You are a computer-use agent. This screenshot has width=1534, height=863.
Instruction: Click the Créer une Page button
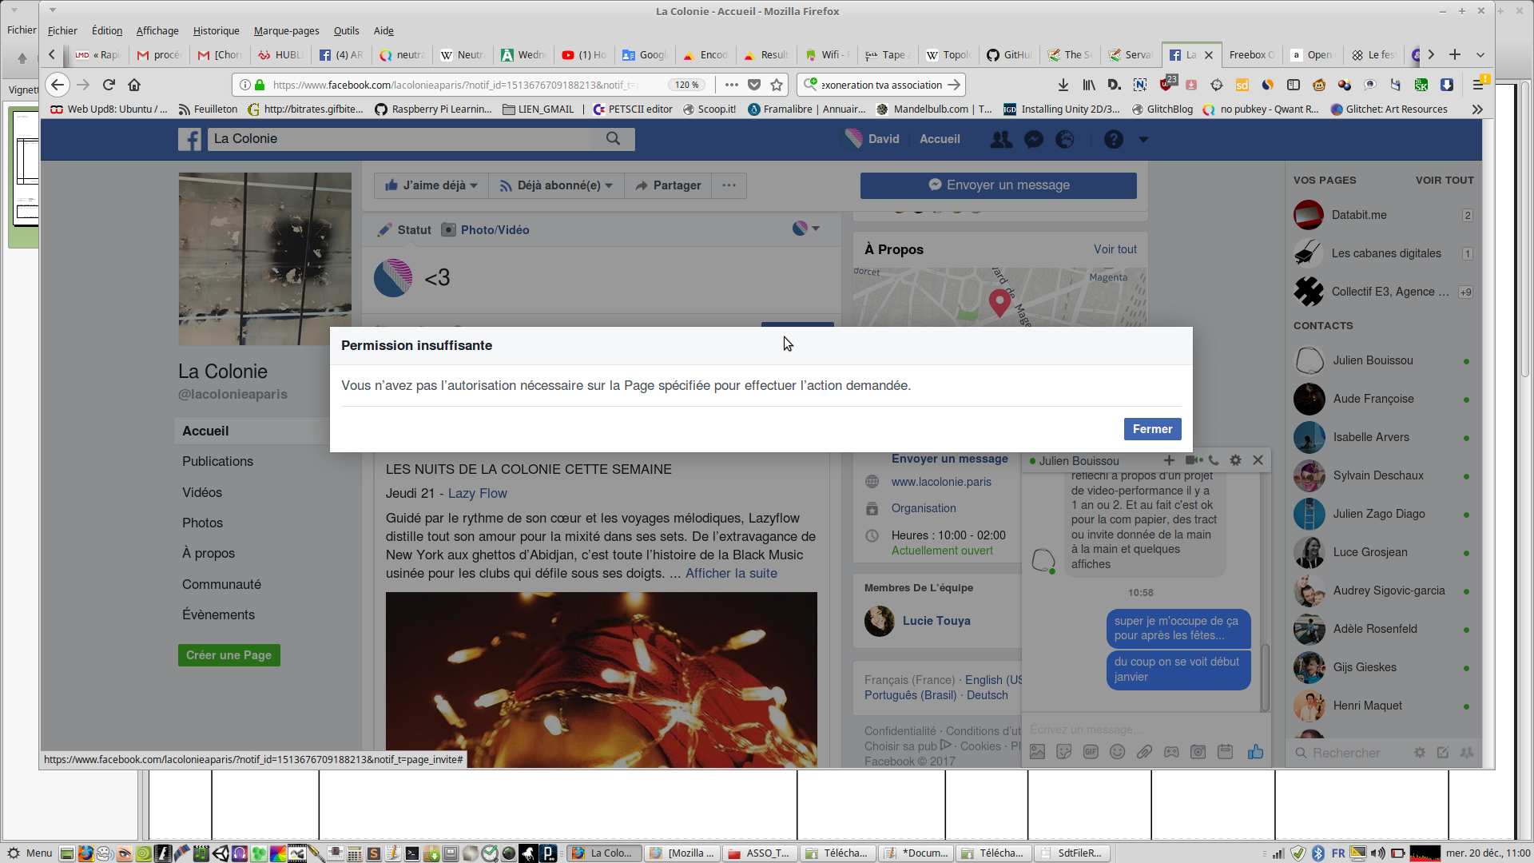point(229,655)
